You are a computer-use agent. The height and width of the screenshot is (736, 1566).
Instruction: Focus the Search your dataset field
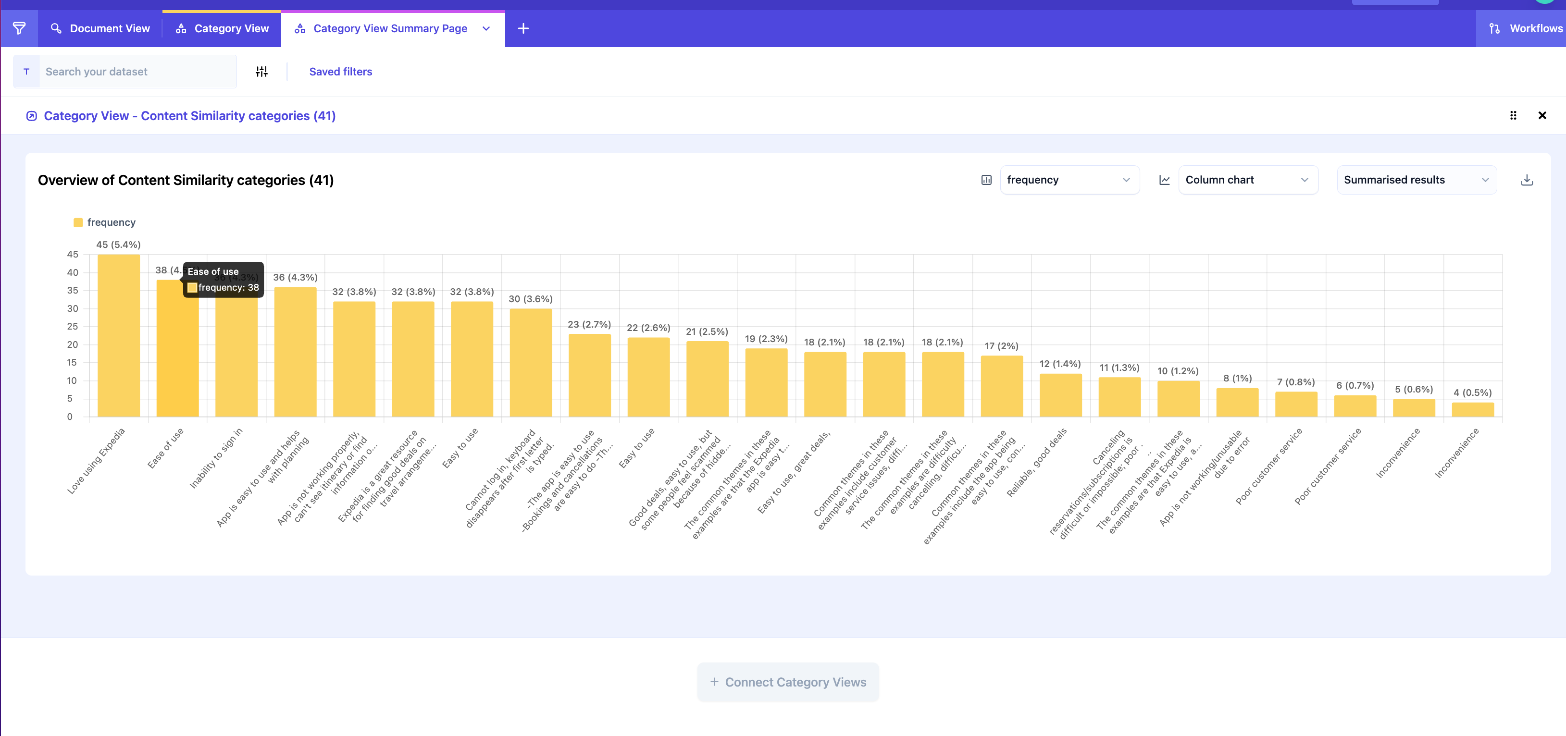(x=137, y=72)
